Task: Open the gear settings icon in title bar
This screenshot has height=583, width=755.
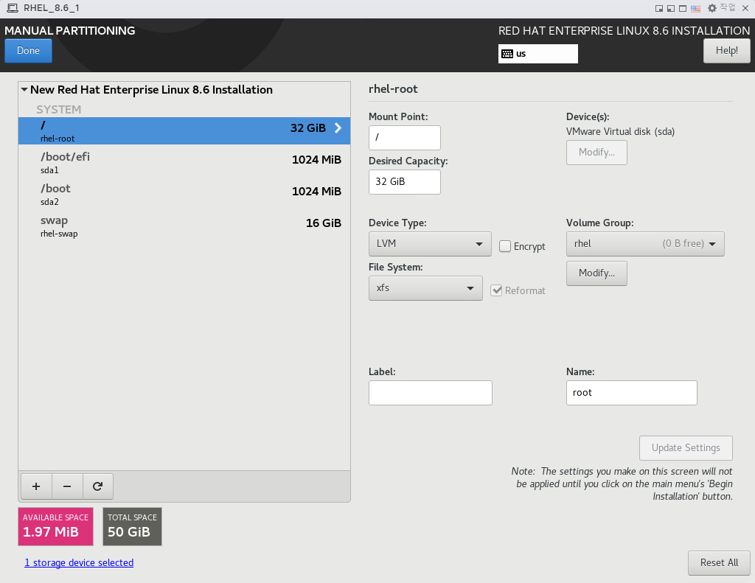Action: tap(712, 8)
